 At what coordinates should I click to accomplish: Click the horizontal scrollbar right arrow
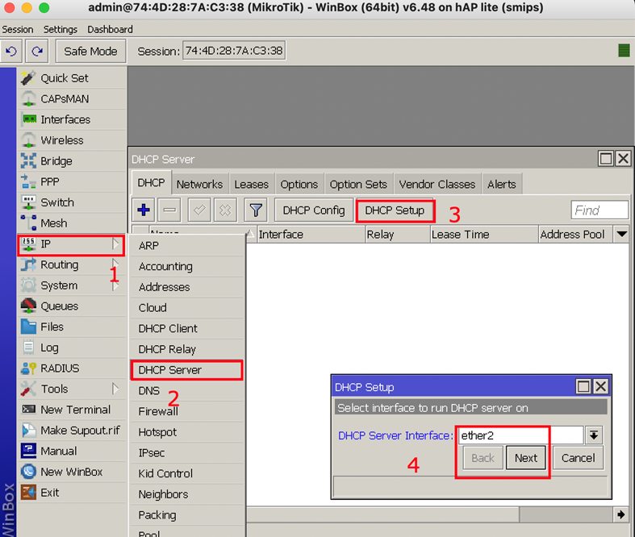(x=621, y=514)
